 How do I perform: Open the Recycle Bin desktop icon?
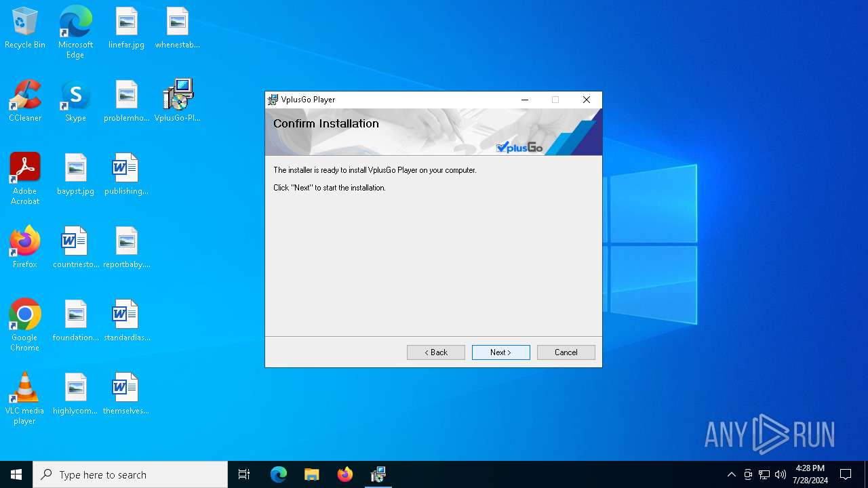[x=25, y=28]
